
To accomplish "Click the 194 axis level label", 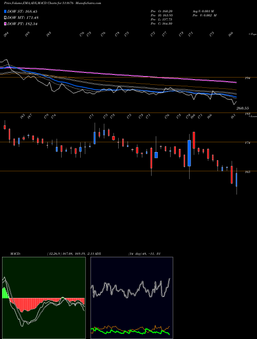I will click(x=248, y=78).
